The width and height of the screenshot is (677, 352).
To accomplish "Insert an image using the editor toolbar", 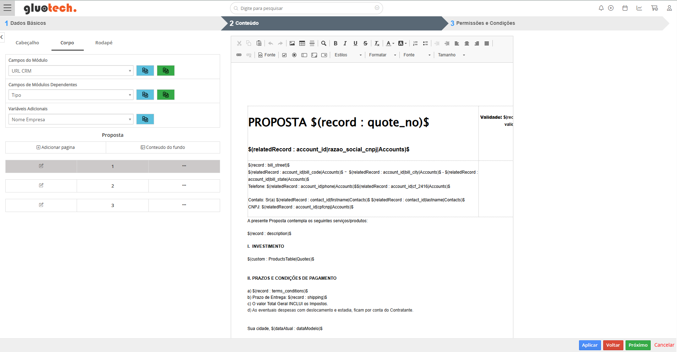I will point(292,43).
